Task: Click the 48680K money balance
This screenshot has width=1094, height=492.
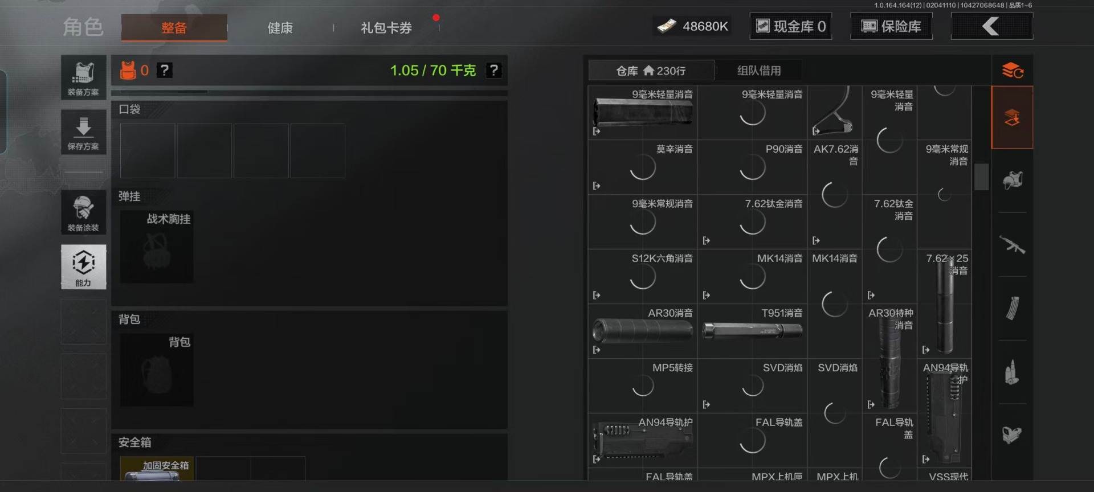Action: click(692, 26)
